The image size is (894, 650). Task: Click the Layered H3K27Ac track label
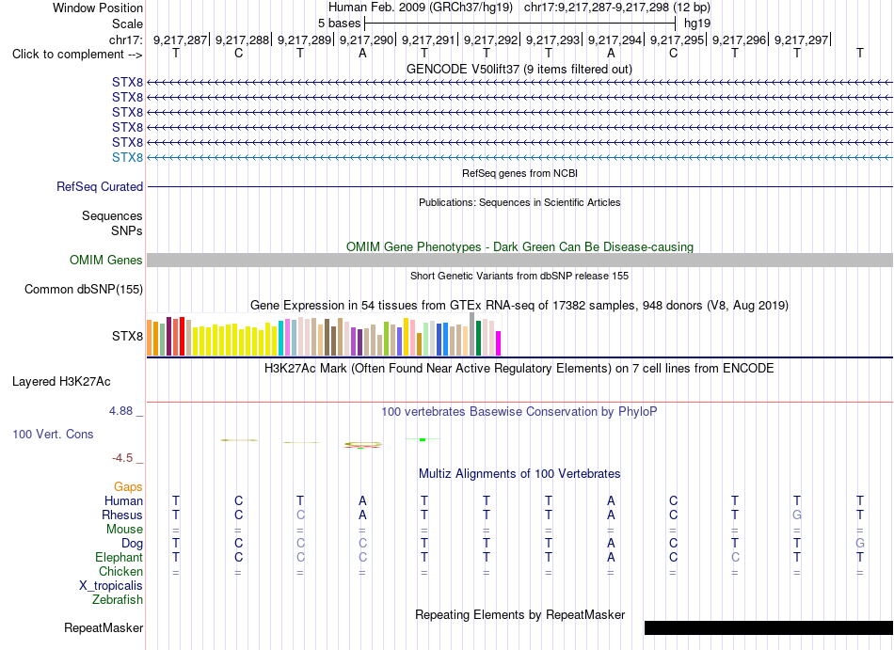pyautogui.click(x=61, y=382)
